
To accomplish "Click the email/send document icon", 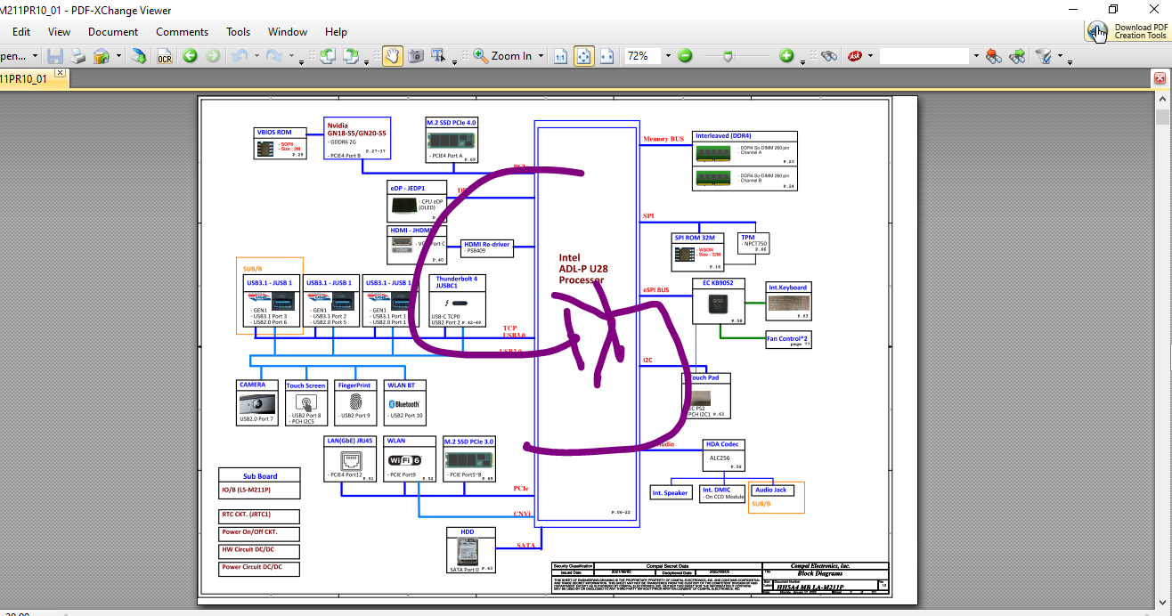I will (x=101, y=56).
